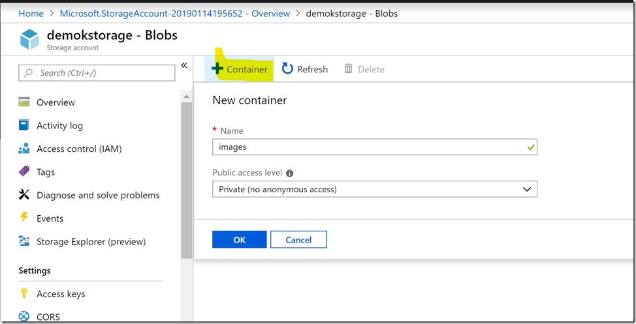Click the OK button
636x324 pixels.
[x=239, y=239]
